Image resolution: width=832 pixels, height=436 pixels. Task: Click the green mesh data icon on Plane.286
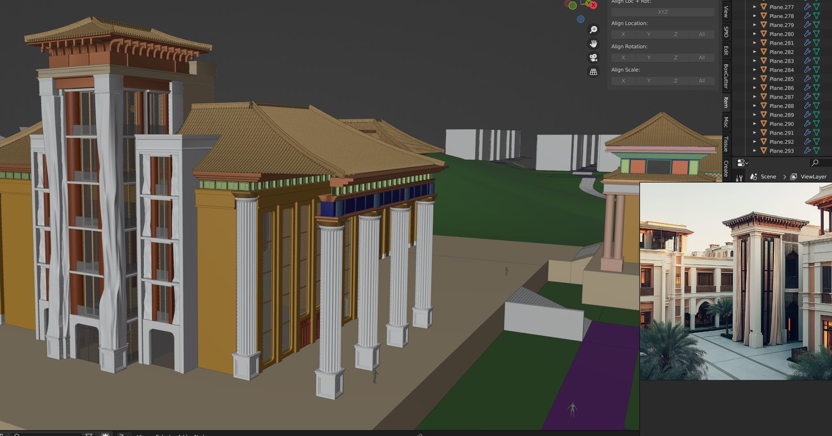pos(816,88)
